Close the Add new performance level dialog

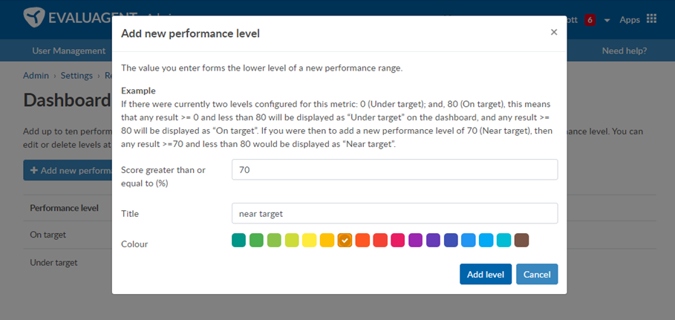click(553, 32)
